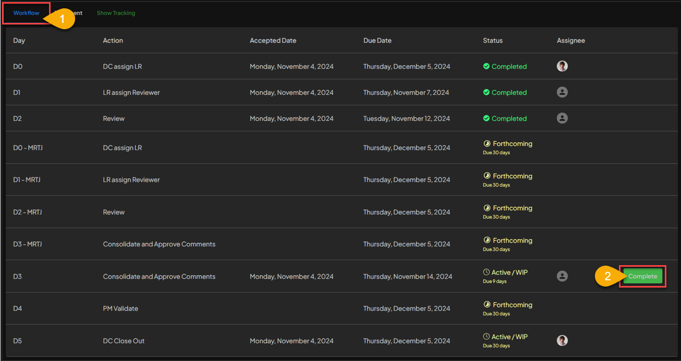Click the Completed checkmark icon in D0 row
Screen dimensions: 681x361
click(487, 67)
